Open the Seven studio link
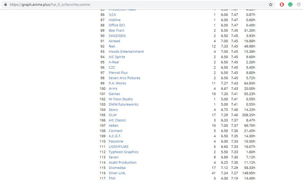303x185 pixels. [x=114, y=157]
